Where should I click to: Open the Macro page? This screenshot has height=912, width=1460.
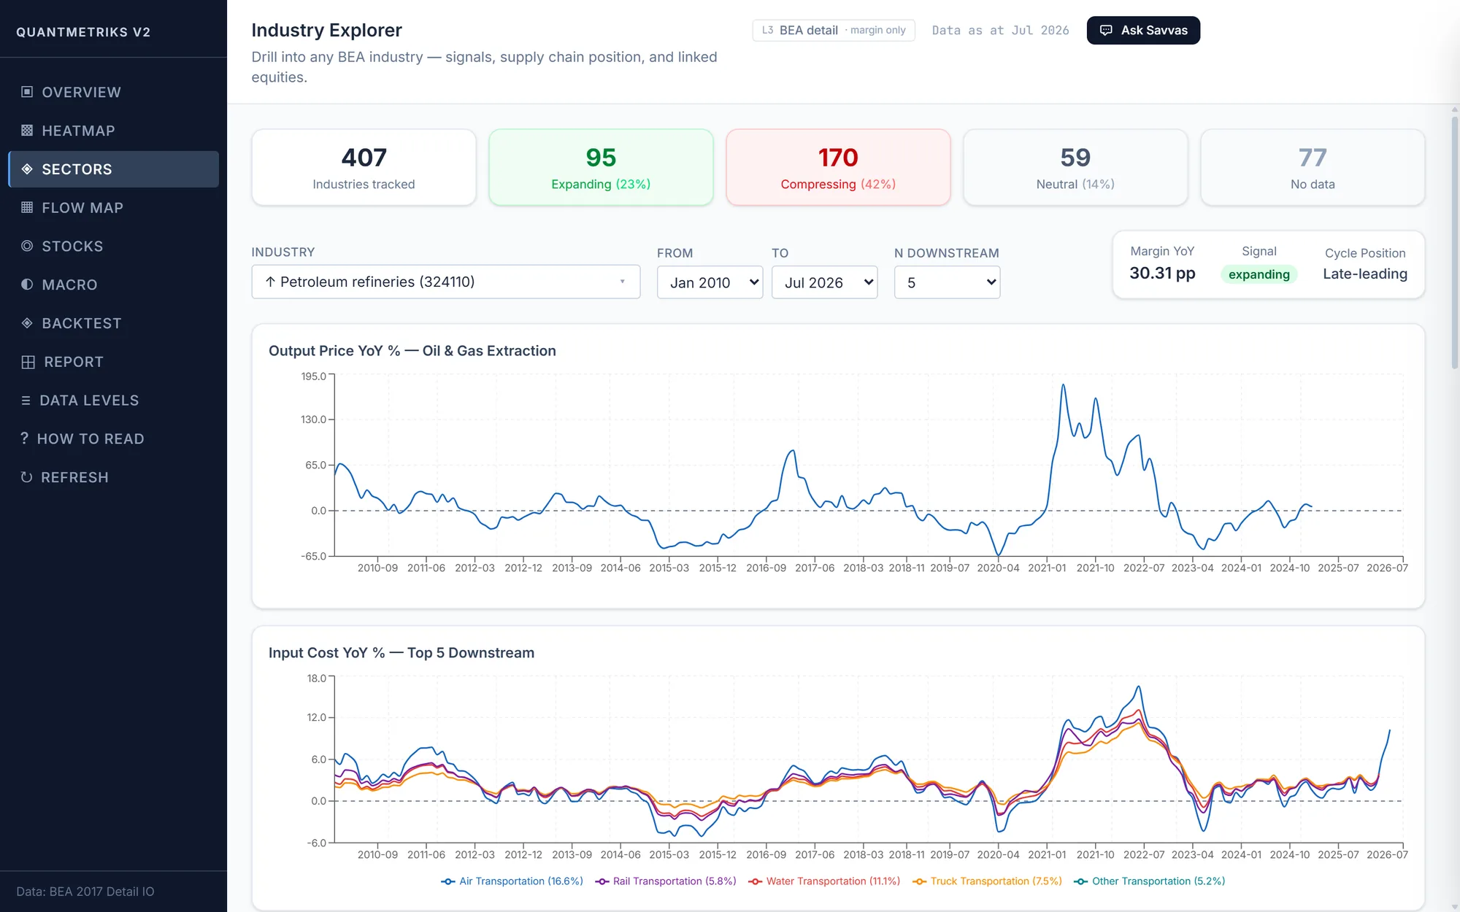(x=113, y=285)
